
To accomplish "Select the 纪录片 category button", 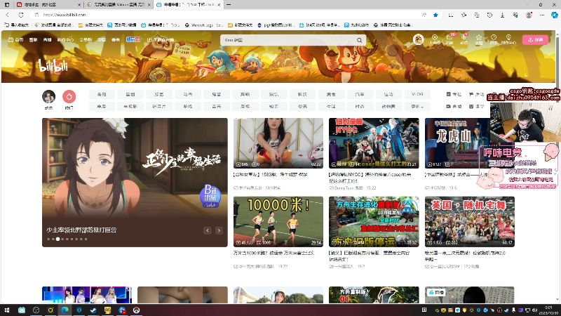I will tap(159, 107).
